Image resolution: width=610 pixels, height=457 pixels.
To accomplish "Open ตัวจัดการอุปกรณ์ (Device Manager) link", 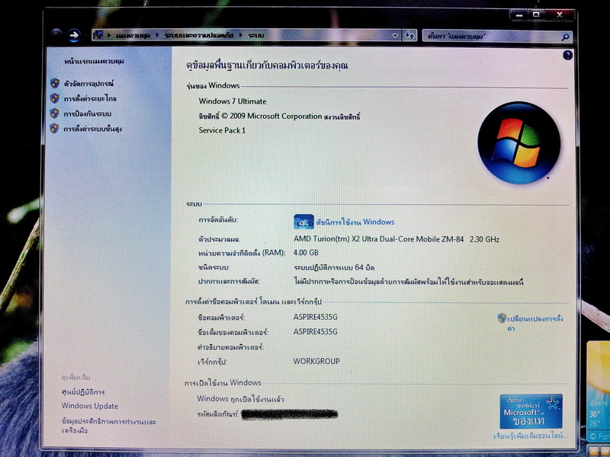I will [x=88, y=84].
